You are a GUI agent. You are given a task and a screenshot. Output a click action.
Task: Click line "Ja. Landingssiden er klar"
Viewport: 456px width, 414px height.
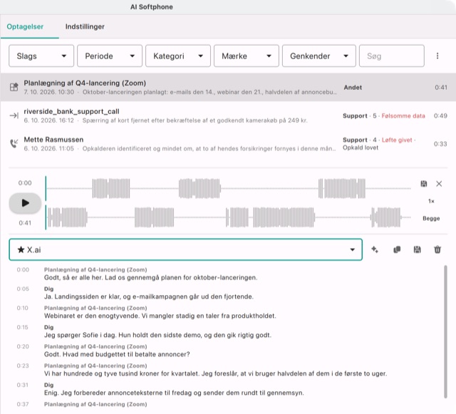149,296
